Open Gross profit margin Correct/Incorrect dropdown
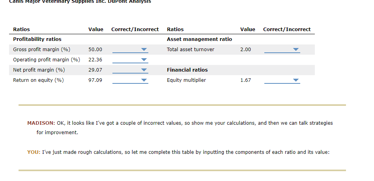The image size is (374, 181). (130, 50)
